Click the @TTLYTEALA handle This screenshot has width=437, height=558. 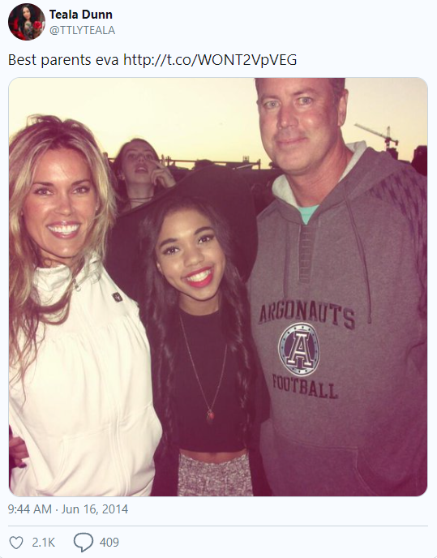[x=82, y=30]
